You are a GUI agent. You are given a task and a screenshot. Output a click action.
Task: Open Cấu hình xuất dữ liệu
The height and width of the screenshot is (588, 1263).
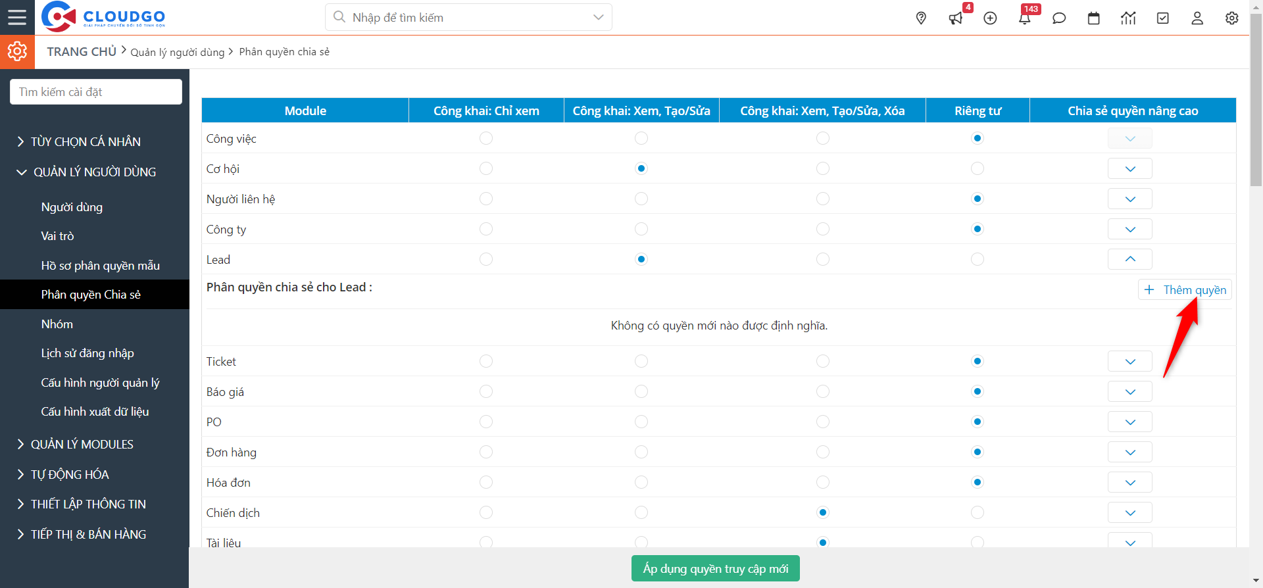click(x=95, y=411)
